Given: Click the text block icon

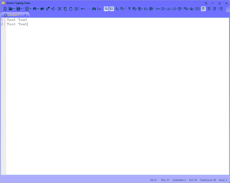Looking at the screenshot, I should 179,9.
